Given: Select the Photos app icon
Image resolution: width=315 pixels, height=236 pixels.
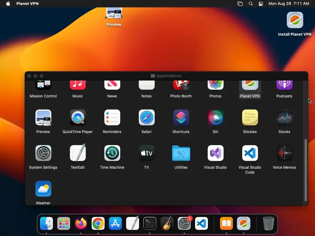Looking at the screenshot, I should click(216, 85).
